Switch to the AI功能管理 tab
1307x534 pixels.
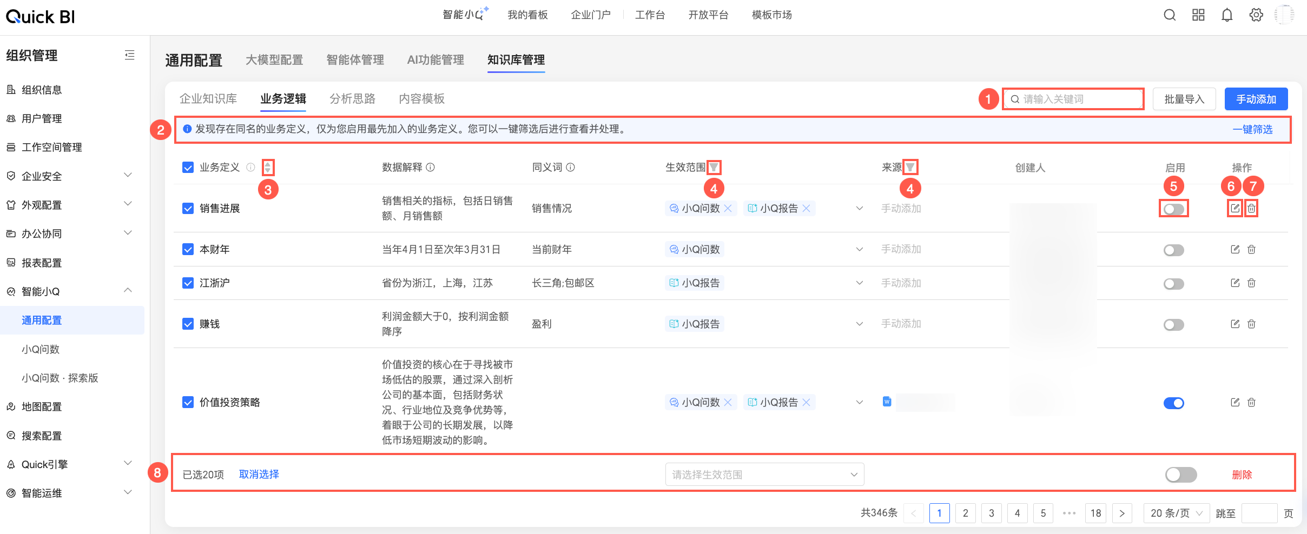[435, 60]
